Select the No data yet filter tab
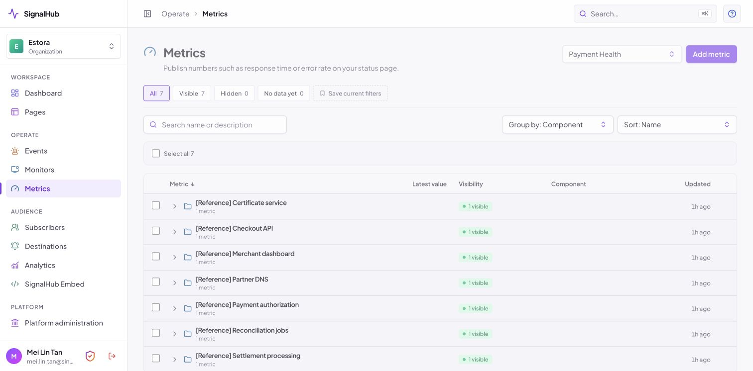The width and height of the screenshot is (753, 371). click(x=284, y=93)
